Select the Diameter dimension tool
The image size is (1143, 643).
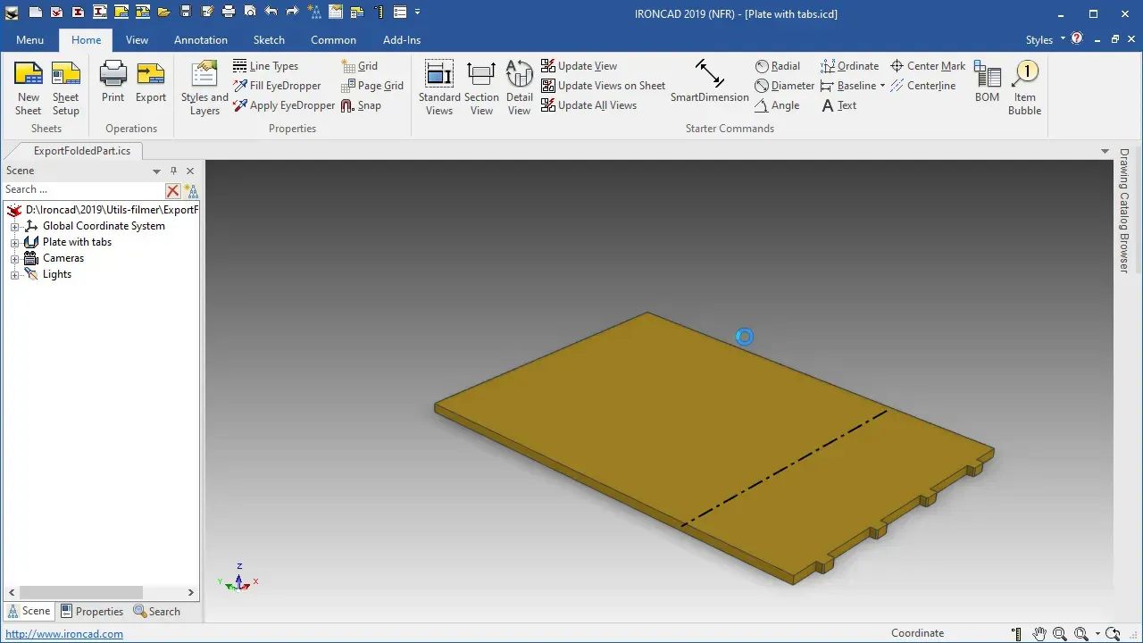785,86
